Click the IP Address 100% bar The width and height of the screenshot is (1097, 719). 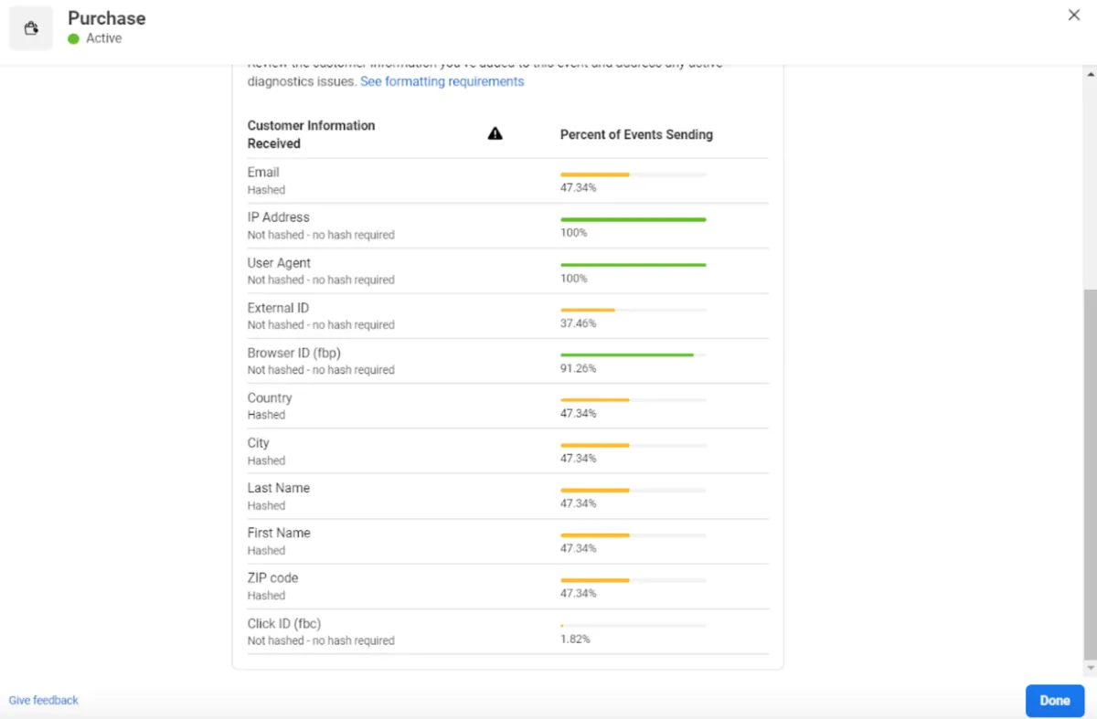(633, 219)
